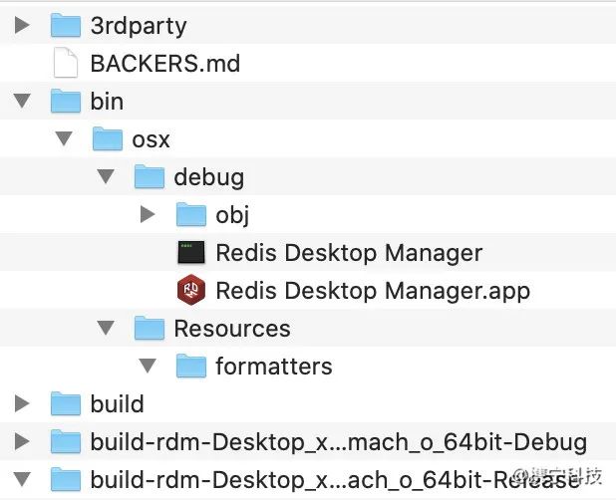Screen dimensions: 616x500
Task: Select the Redis Desktop Manager.app name
Action: (373, 291)
